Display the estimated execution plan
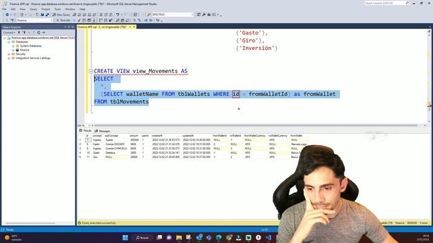The image size is (433, 243). point(84,20)
